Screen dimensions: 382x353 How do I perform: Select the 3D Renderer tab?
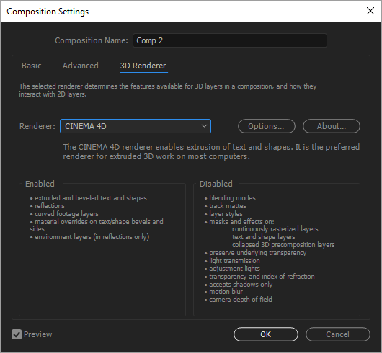click(143, 66)
